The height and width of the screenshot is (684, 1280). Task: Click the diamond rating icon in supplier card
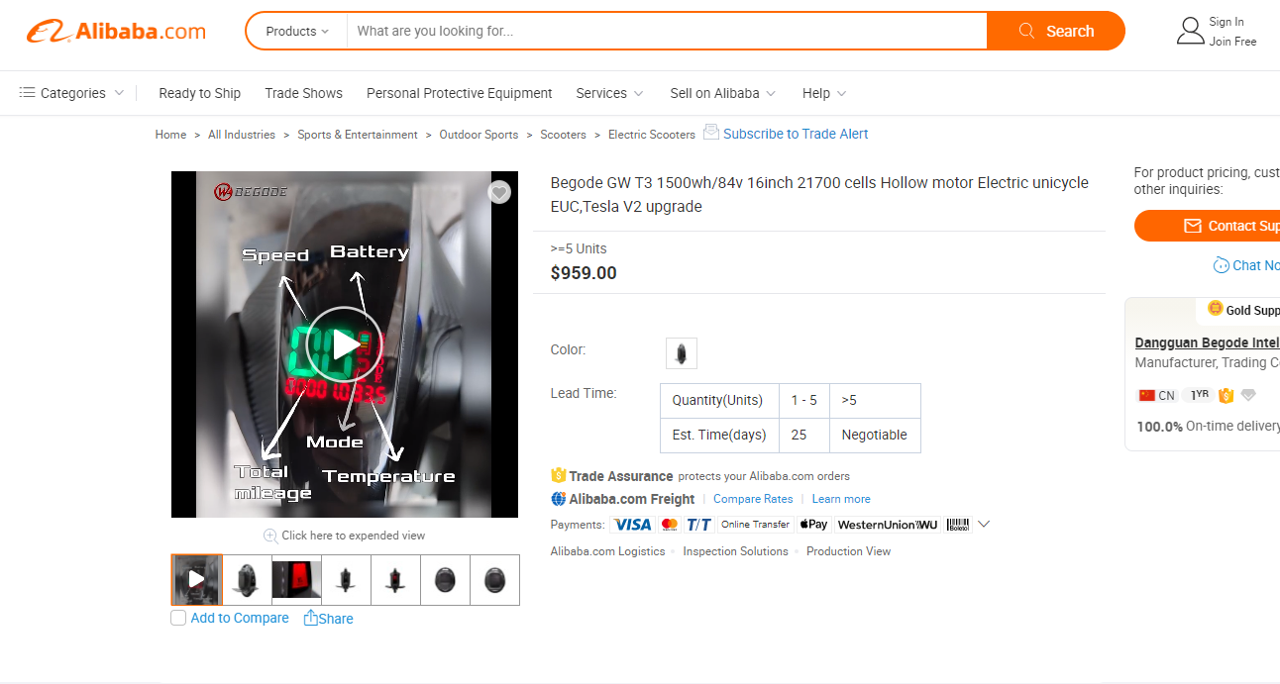click(x=1248, y=395)
